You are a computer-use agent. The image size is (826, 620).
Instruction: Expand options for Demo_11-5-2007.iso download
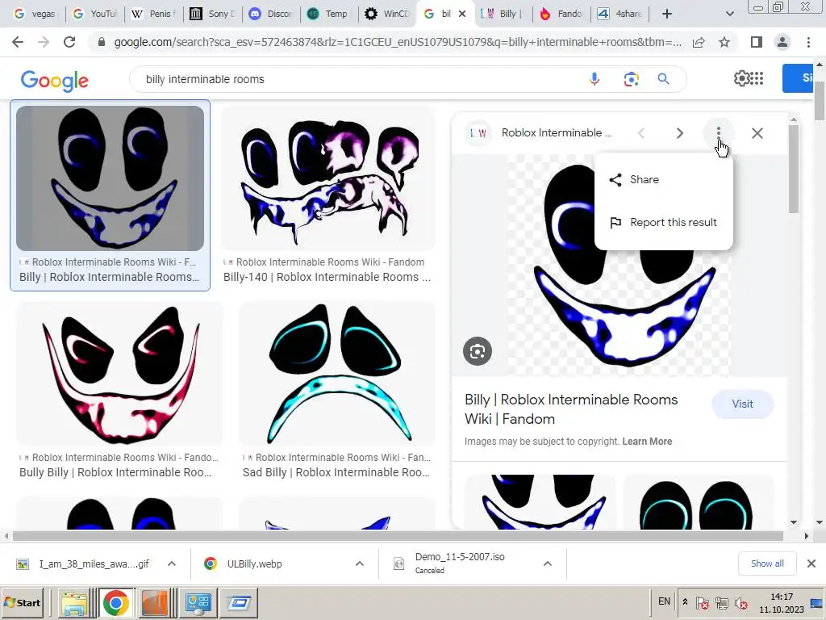548,563
